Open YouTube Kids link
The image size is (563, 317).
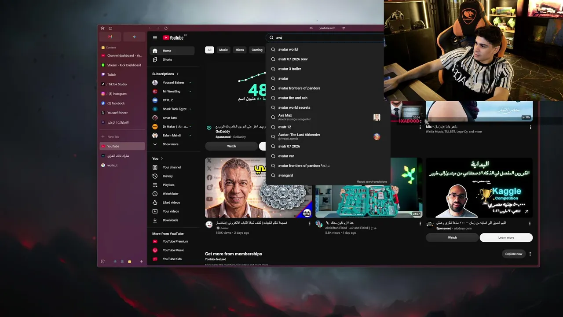172,259
